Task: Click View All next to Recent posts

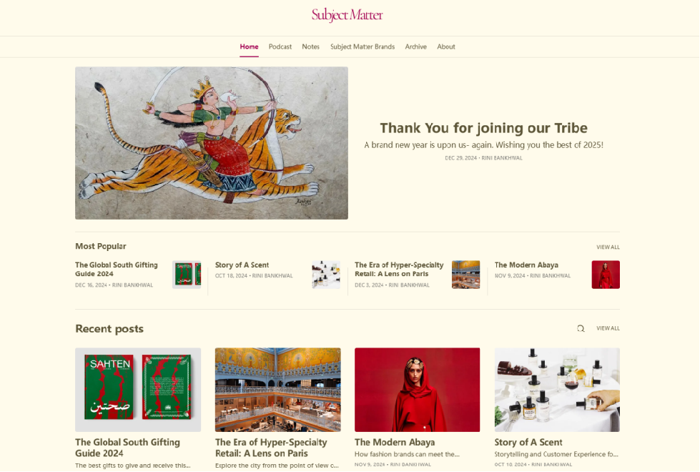Action: click(608, 328)
